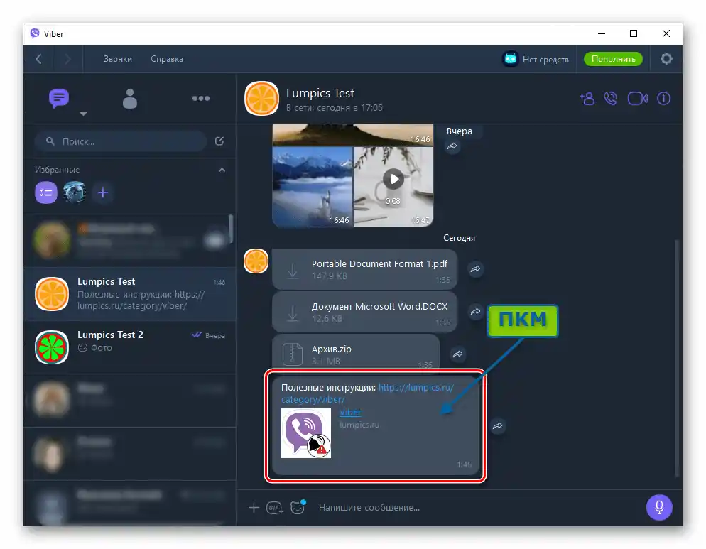Click the green Пополнить button
The image size is (706, 549).
click(x=612, y=59)
